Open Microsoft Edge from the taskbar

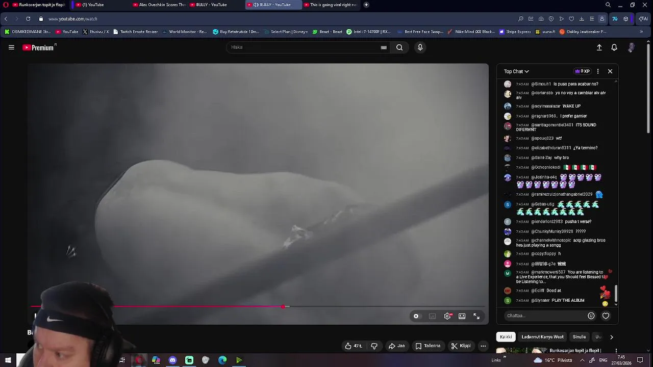(222, 360)
